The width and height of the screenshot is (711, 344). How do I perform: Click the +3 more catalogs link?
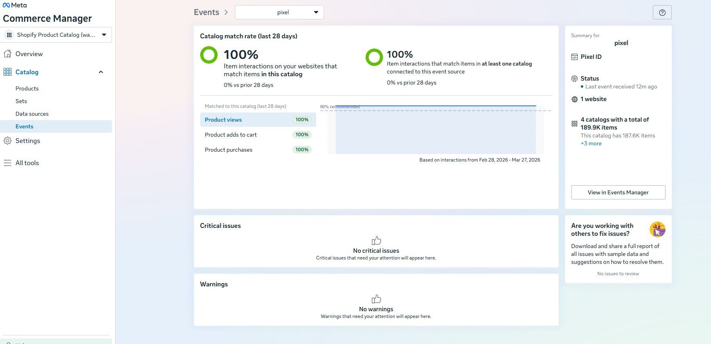pos(591,143)
